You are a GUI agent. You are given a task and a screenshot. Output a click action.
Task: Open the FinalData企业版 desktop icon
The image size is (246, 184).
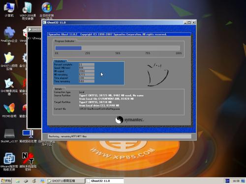tap(9, 36)
